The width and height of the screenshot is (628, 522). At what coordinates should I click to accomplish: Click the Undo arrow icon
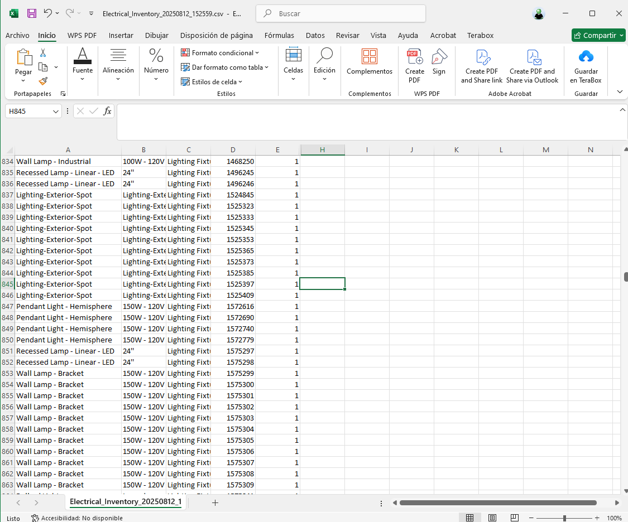[48, 13]
